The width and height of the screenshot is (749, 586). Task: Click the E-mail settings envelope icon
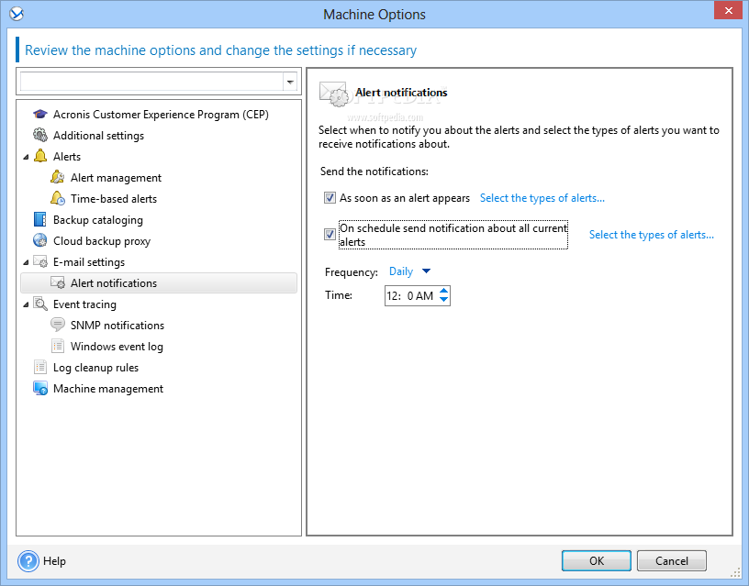pyautogui.click(x=40, y=261)
